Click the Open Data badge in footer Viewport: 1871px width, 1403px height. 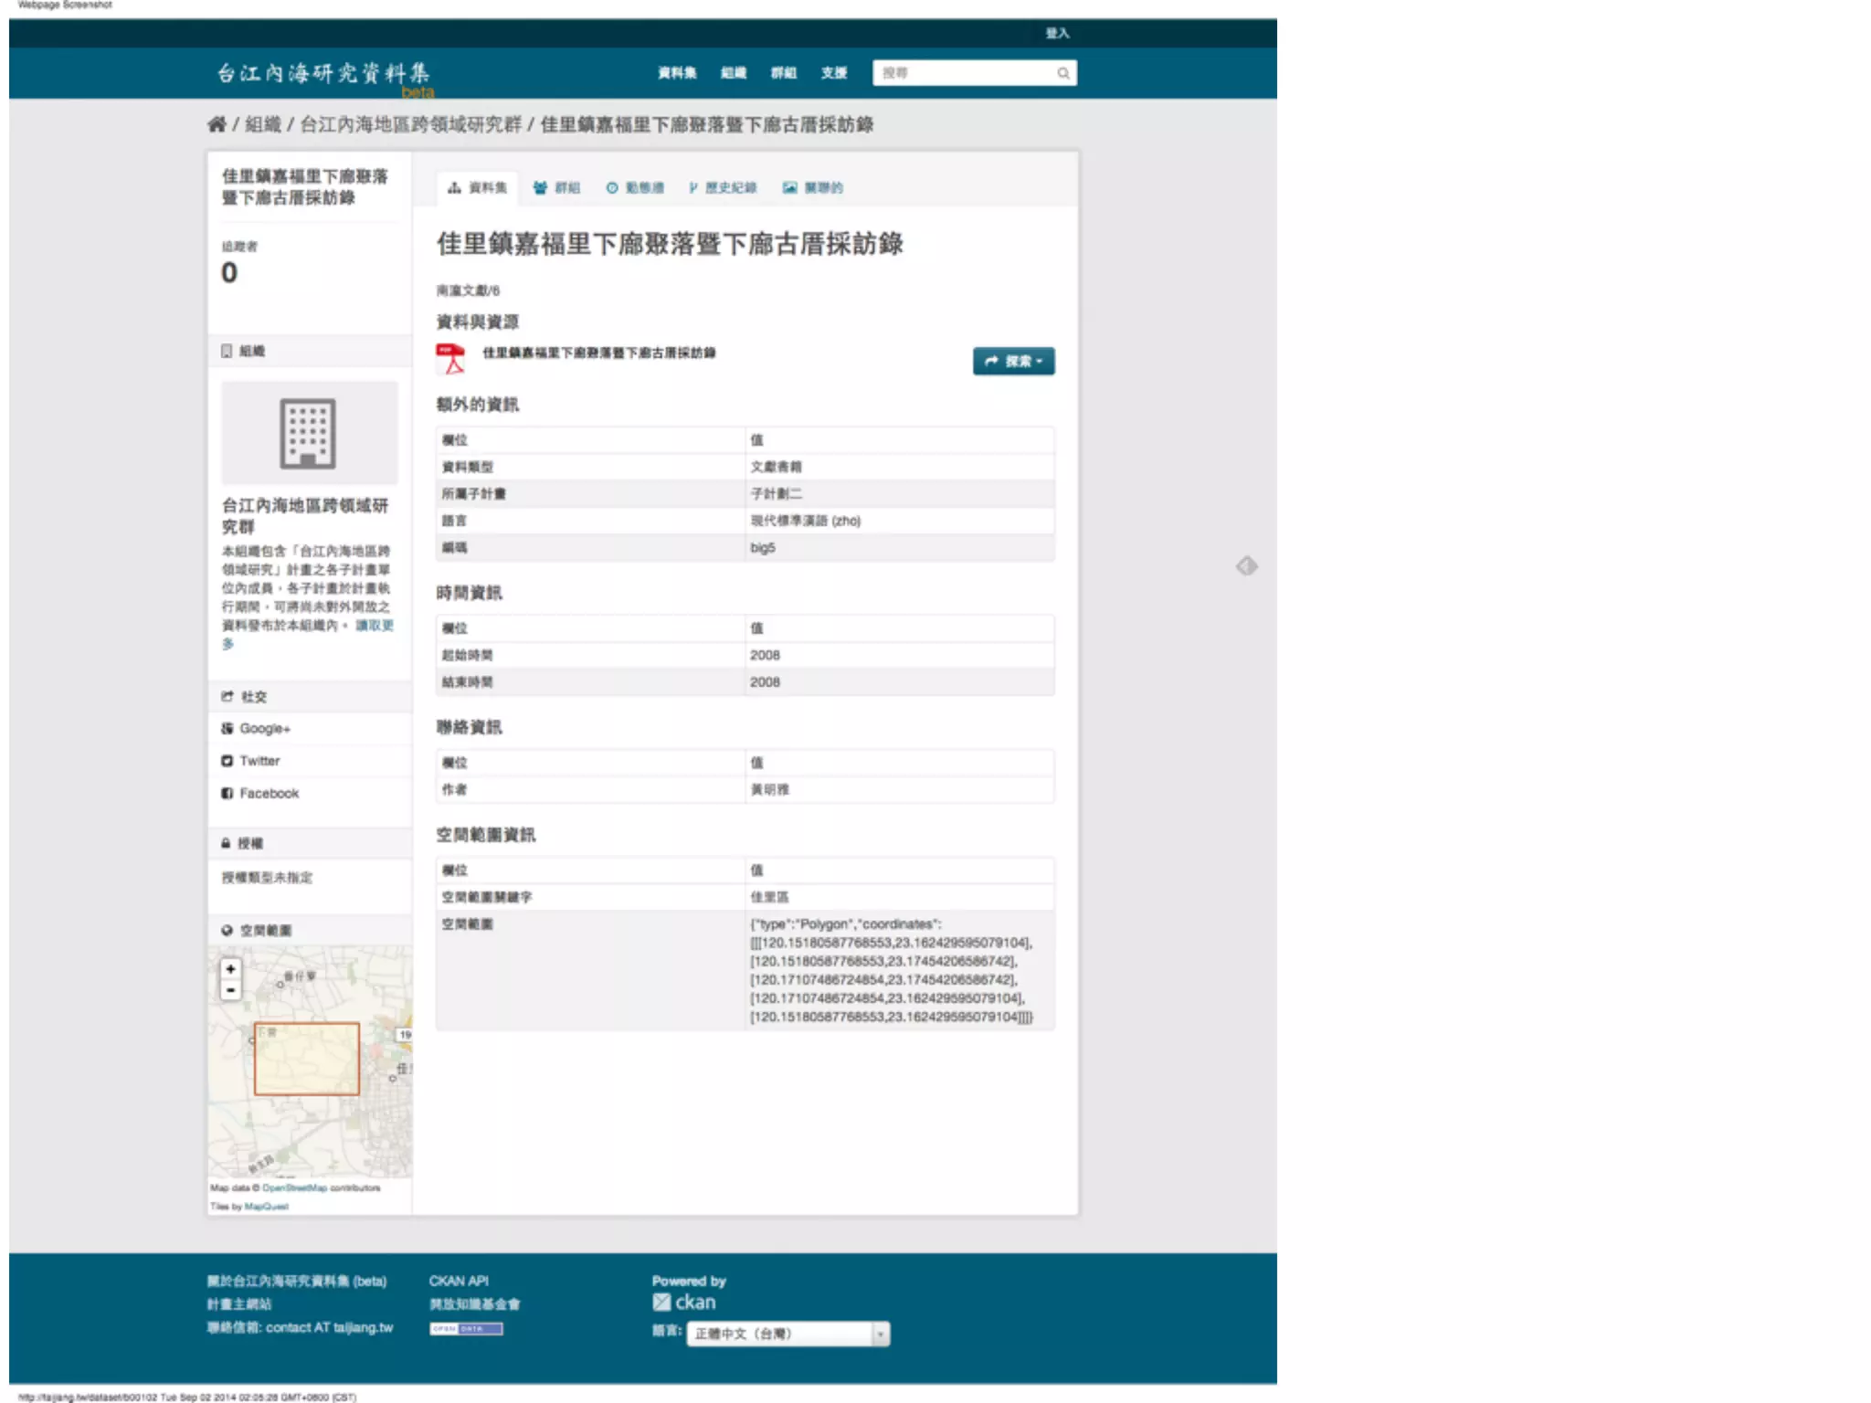click(x=466, y=1329)
